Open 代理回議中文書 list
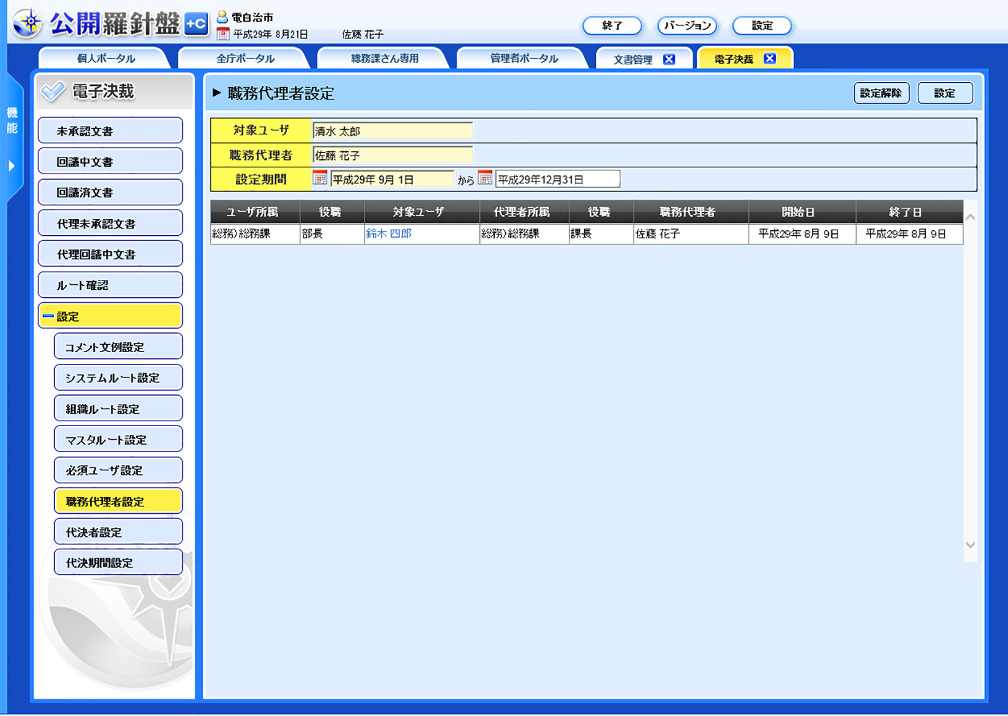1008x716 pixels. (110, 254)
